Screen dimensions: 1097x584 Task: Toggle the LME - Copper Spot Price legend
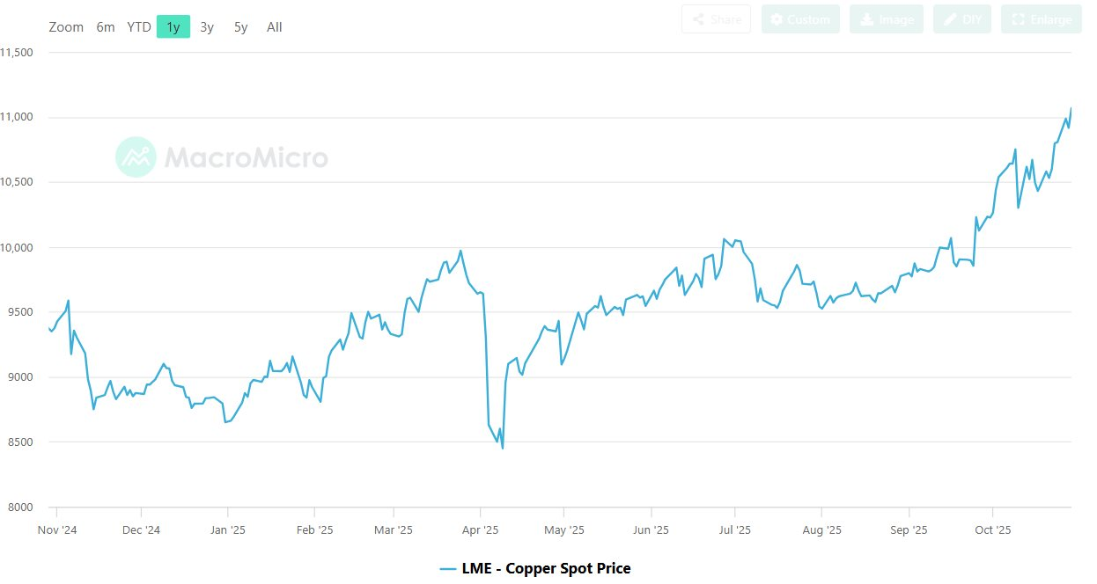[x=546, y=568]
